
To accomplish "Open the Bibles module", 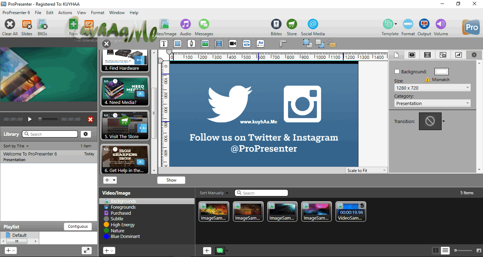I will [x=276, y=24].
